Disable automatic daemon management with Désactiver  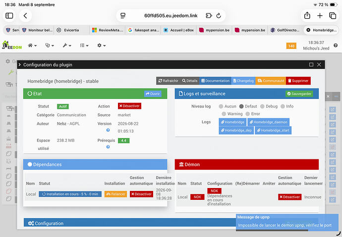[x=290, y=197]
